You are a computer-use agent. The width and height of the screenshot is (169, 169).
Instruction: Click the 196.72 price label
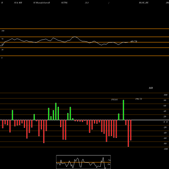point(139,99)
